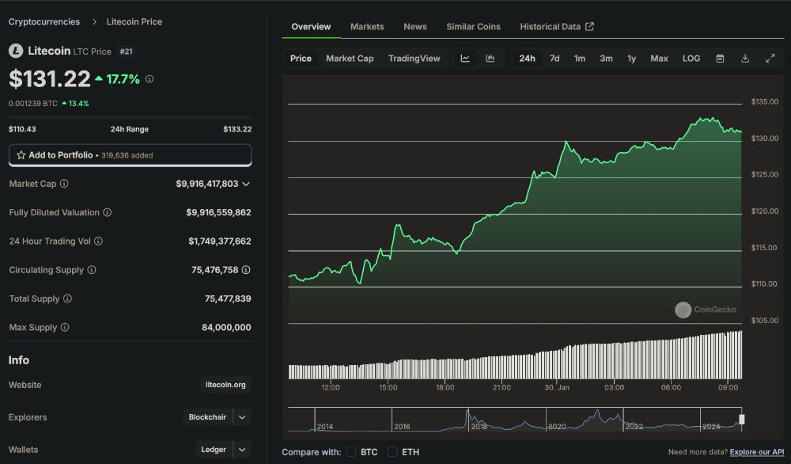Click the 0.001239 BTC value
The height and width of the screenshot is (464, 791).
point(32,104)
